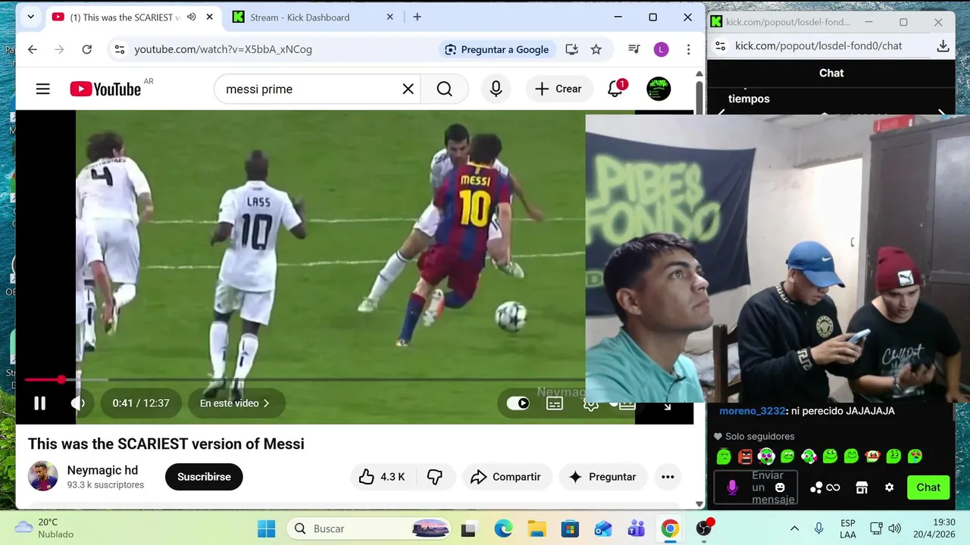Reload the YouTube page
970x545 pixels.
pyautogui.click(x=86, y=49)
